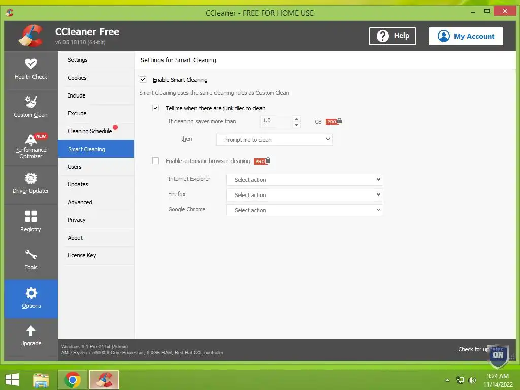Open the Exclude options tab

coord(96,113)
